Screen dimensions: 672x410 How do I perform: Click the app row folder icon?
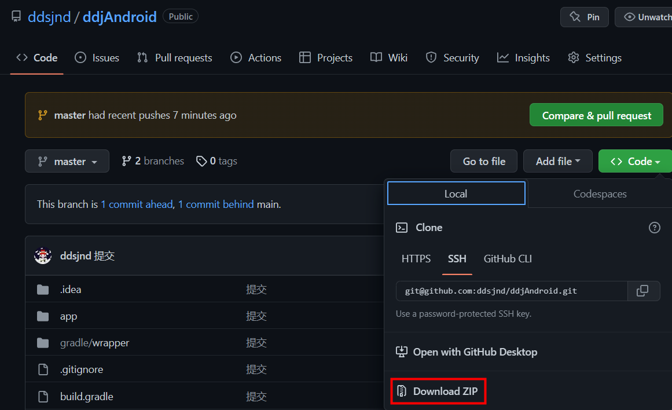point(43,317)
